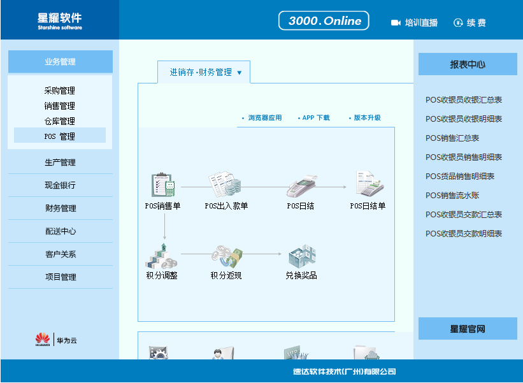This screenshot has width=523, height=383.
Task: Click the 积分调整 label text
Action: tap(162, 275)
